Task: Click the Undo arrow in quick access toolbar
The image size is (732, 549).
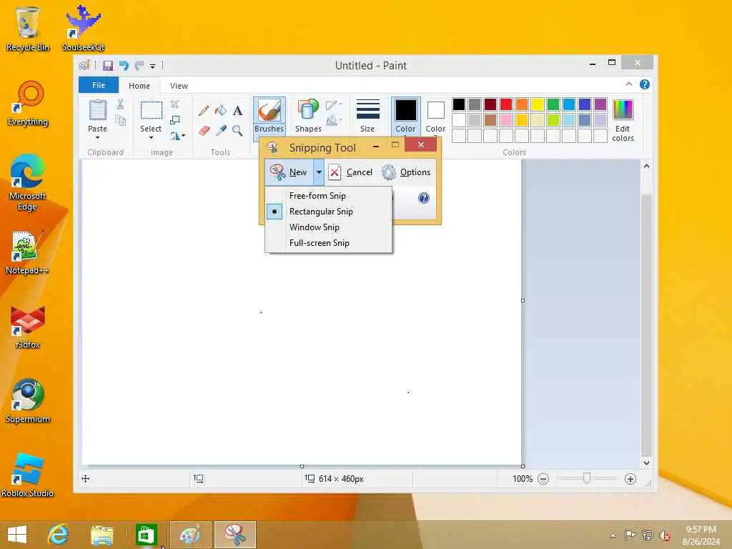Action: (124, 66)
